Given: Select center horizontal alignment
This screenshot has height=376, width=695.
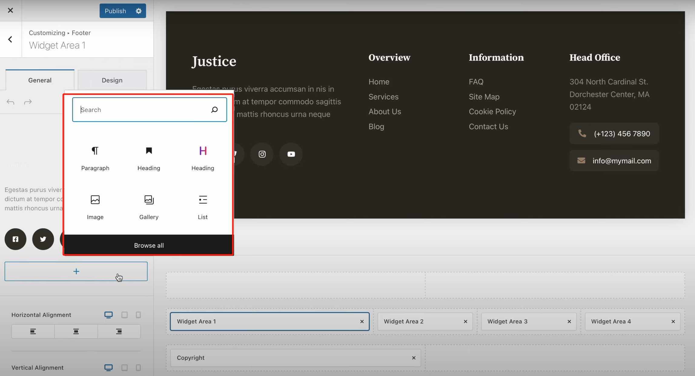Looking at the screenshot, I should point(76,331).
